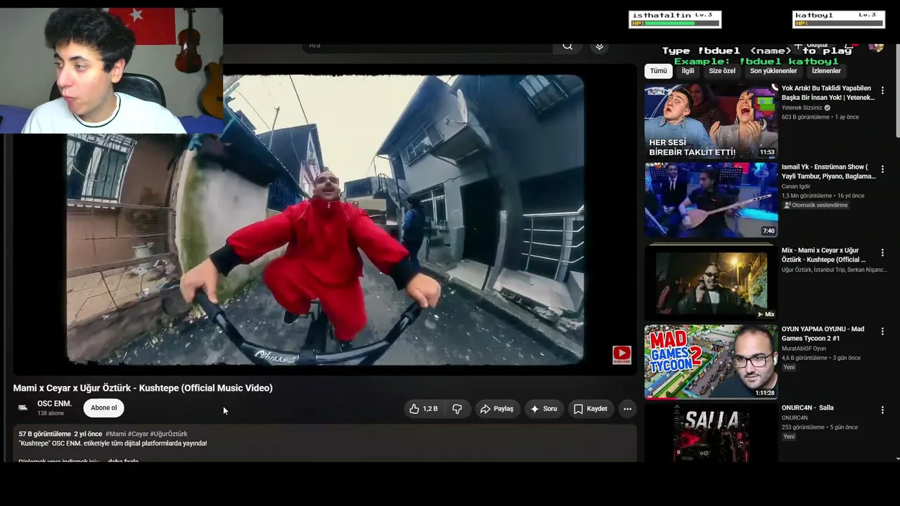Open the OSC ENM. channel name link
900x506 pixels.
click(x=54, y=404)
